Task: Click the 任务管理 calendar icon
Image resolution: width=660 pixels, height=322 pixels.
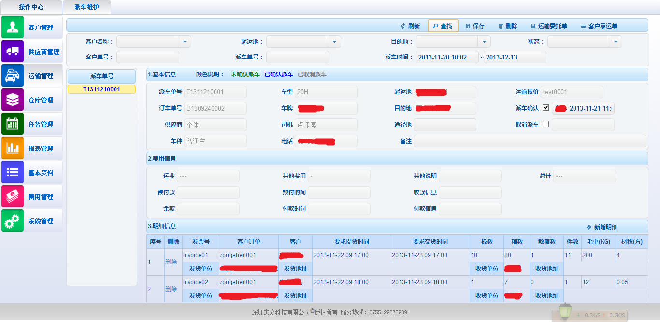Action: 13,124
